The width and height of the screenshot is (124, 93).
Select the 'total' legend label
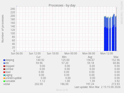pos(7,84)
